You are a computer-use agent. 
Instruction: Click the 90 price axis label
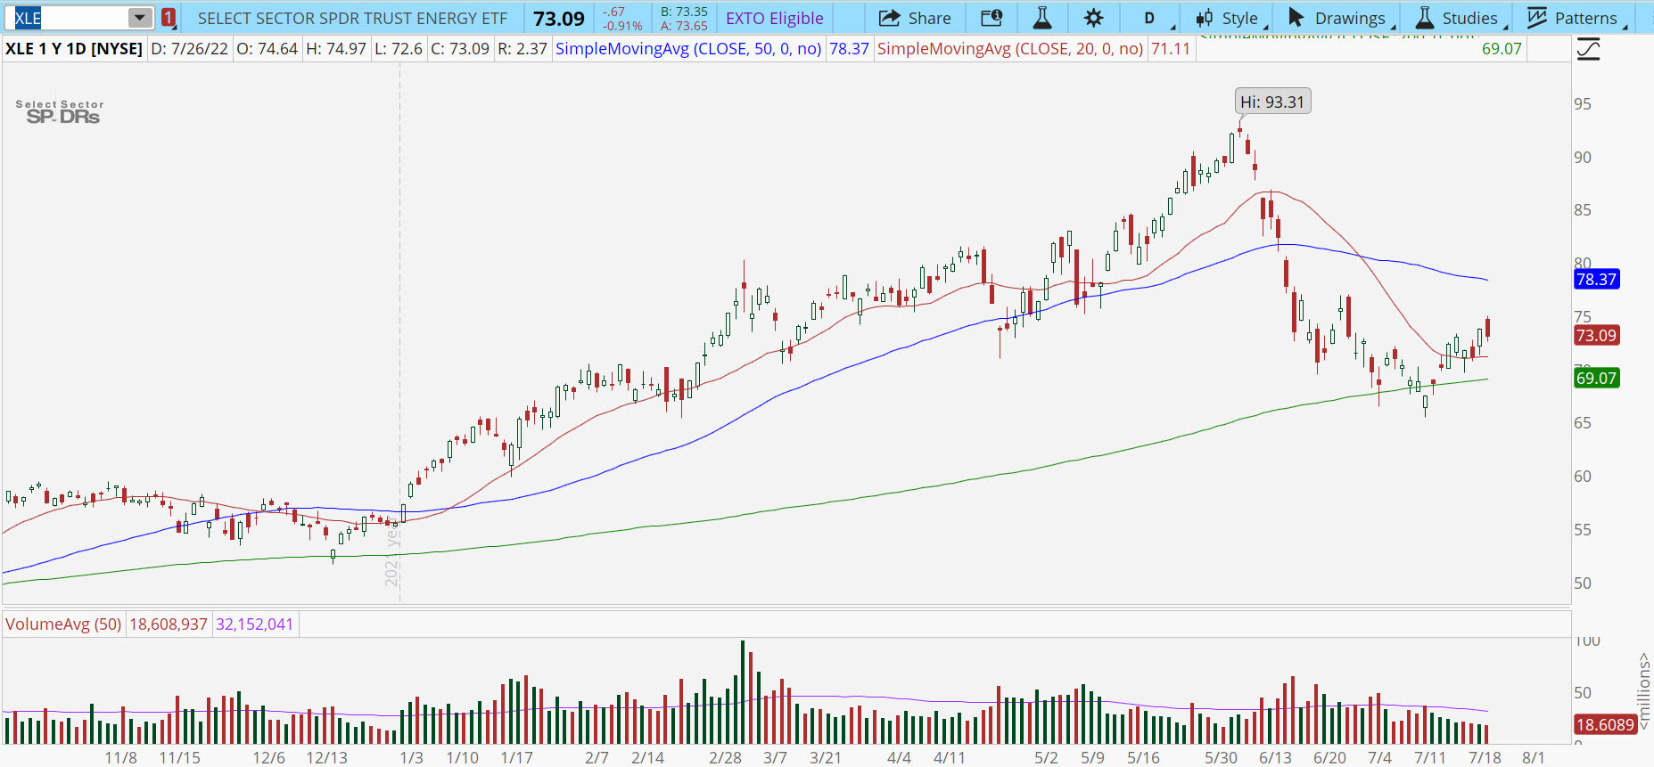(x=1583, y=158)
